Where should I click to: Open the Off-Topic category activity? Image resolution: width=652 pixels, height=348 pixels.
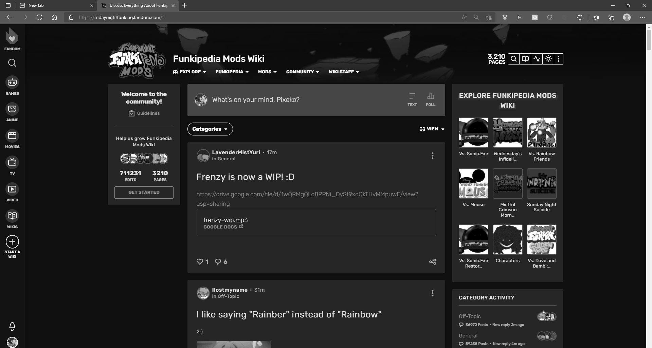[470, 316]
